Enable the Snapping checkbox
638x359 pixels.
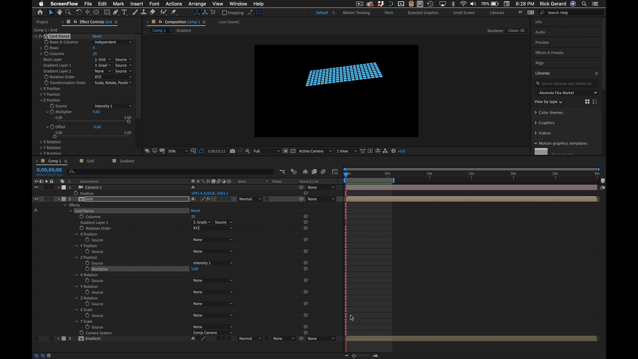tap(225, 13)
